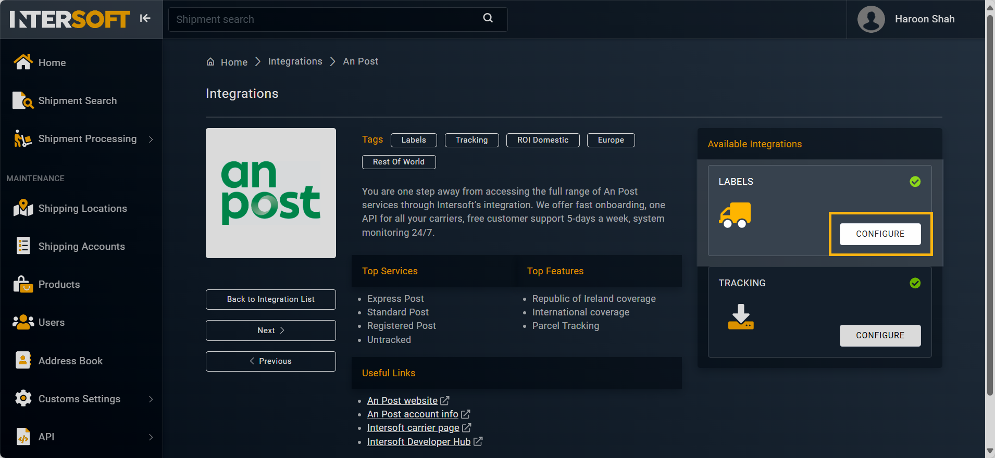
Task: Click the Express Post list item
Action: click(395, 299)
